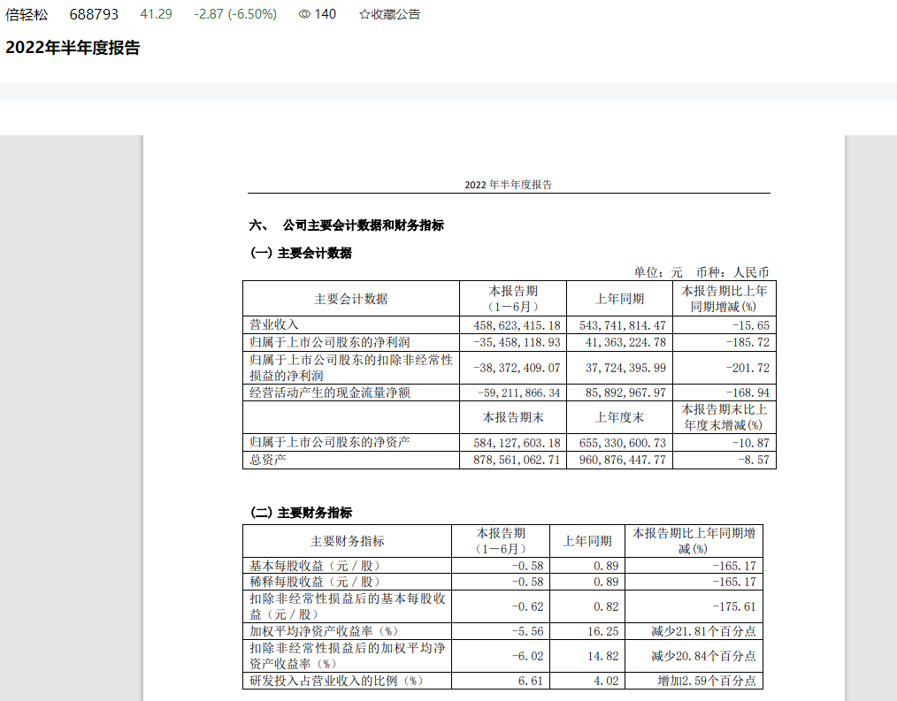897x701 pixels.
Task: Click 稀释每股收益（元／股）row label
Action: (x=315, y=582)
